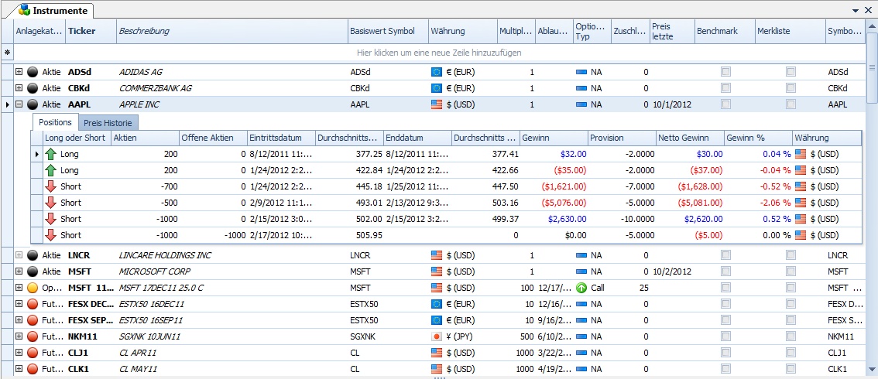
Task: Click the Japan flag in the NKM11 row
Action: (436, 336)
